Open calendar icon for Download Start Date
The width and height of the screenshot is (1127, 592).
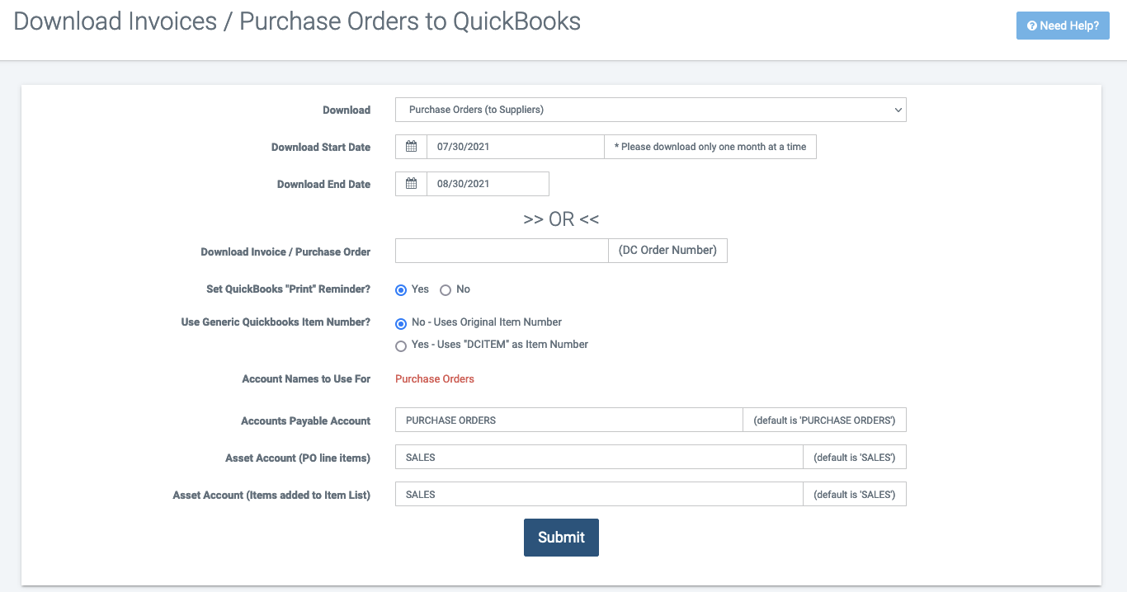pyautogui.click(x=411, y=147)
